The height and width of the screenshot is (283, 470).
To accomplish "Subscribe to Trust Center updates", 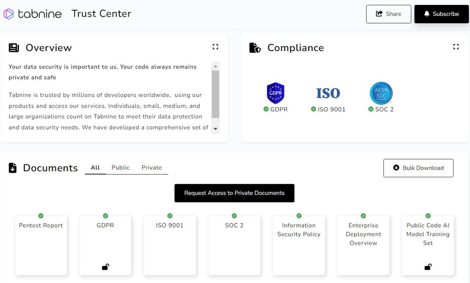I will tap(441, 14).
